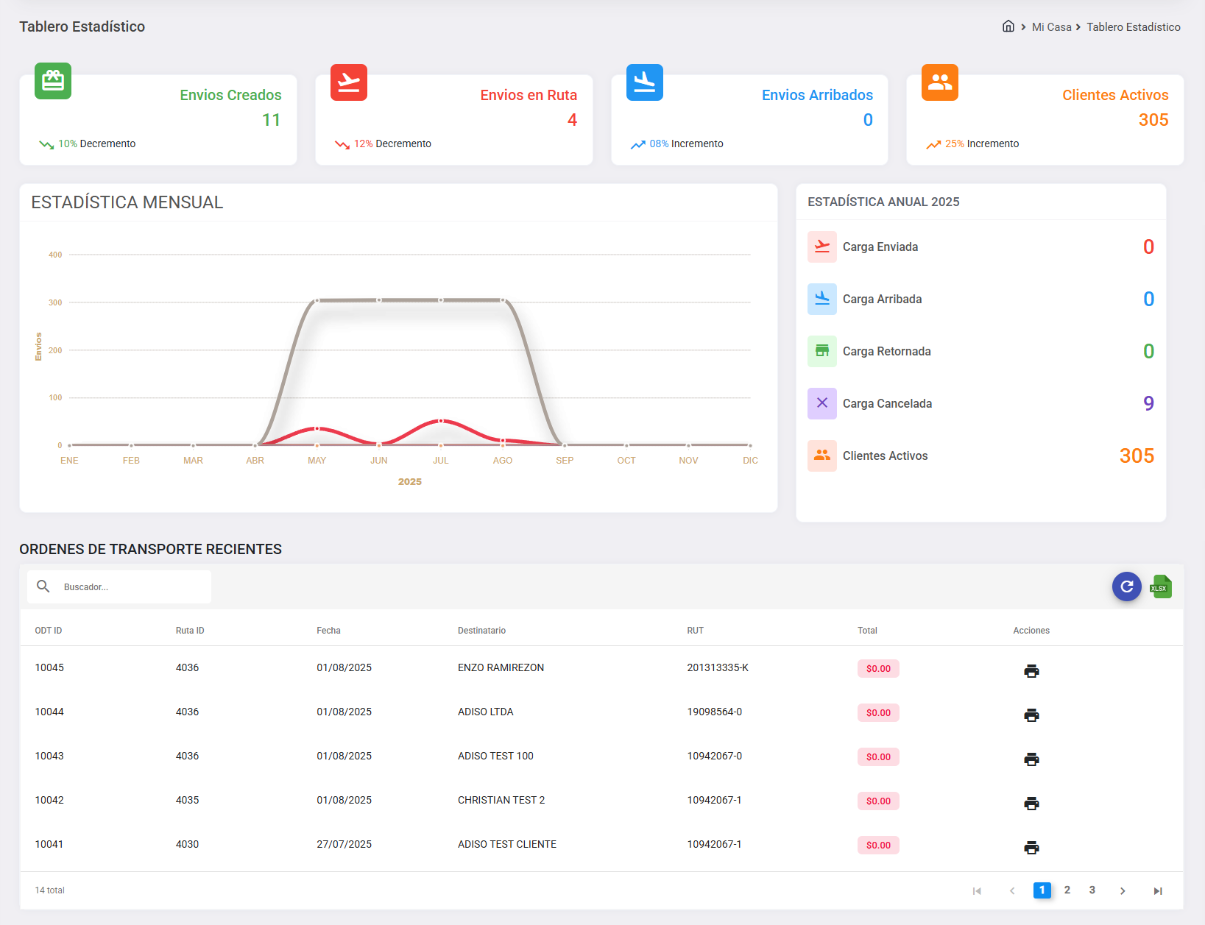Click the search magnifier in Buscador field
The height and width of the screenshot is (925, 1205).
point(43,586)
